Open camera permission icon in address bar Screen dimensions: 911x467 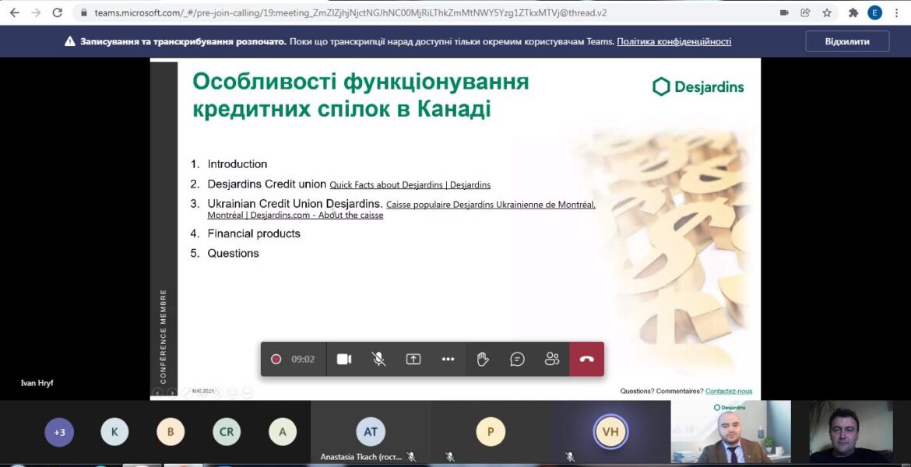click(x=784, y=12)
